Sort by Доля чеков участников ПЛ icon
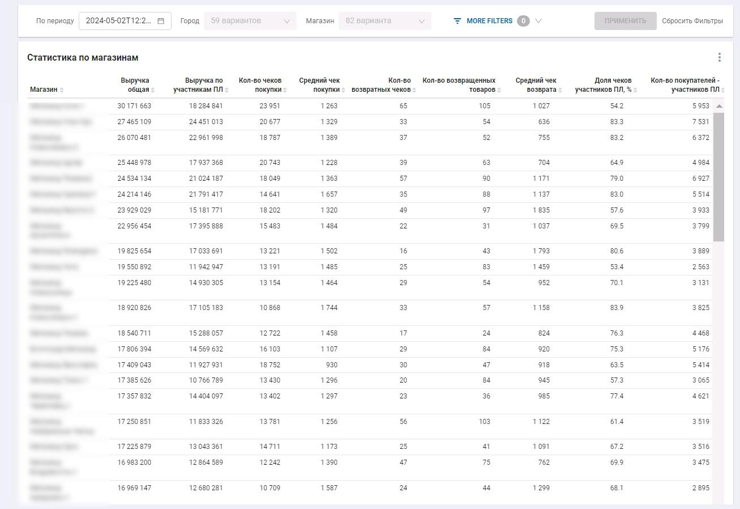Image resolution: width=740 pixels, height=509 pixels. 635,90
